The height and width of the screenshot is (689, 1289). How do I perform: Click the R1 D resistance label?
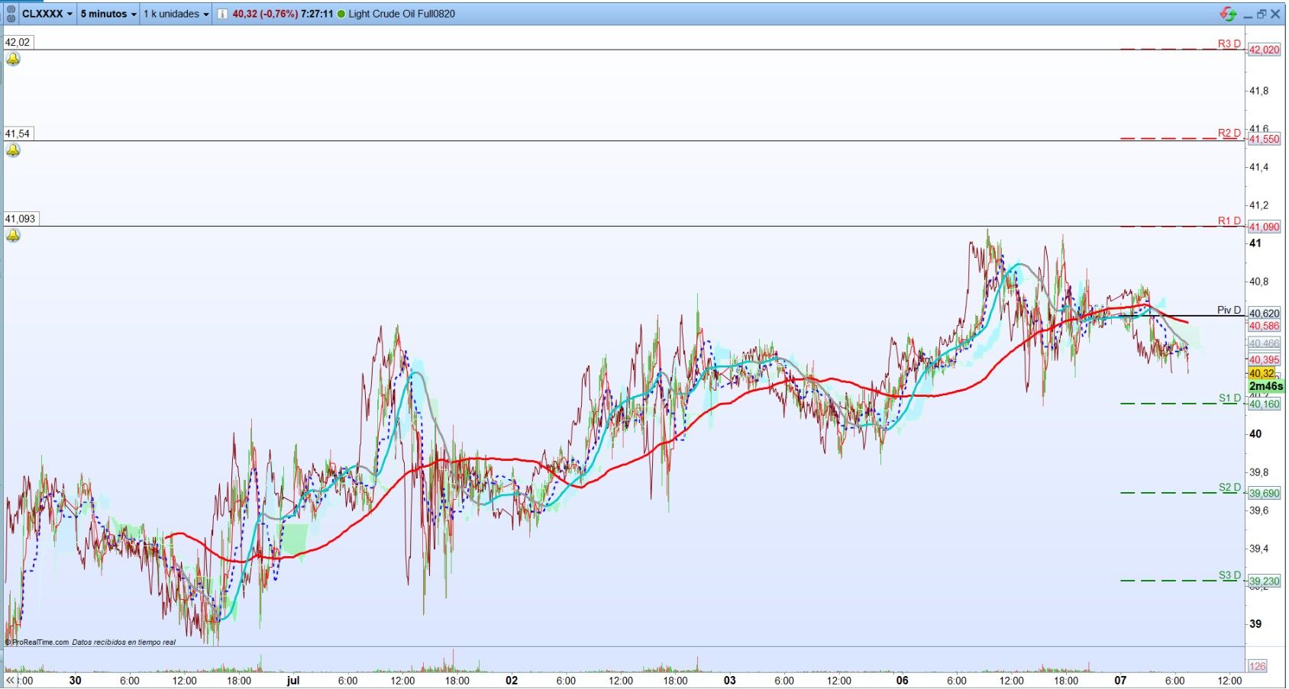1229,221
